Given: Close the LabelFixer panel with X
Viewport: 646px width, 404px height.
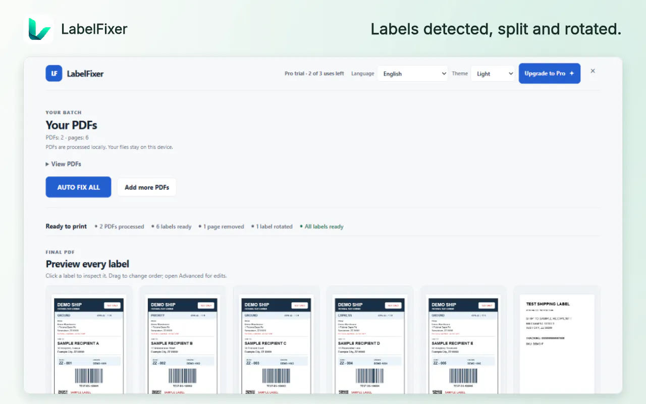Looking at the screenshot, I should pos(593,71).
